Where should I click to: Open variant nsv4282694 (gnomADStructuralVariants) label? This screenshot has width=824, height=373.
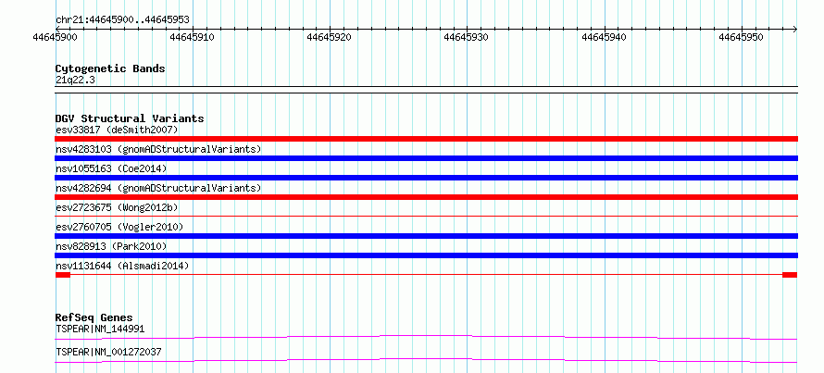pos(158,188)
